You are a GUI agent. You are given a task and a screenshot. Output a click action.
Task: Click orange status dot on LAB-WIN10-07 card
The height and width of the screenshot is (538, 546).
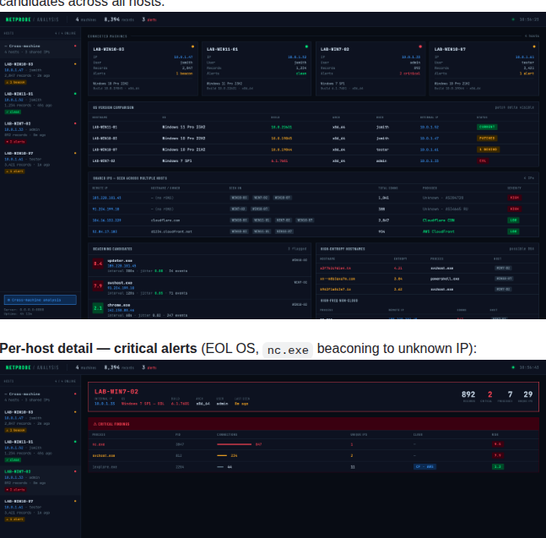tap(534, 46)
